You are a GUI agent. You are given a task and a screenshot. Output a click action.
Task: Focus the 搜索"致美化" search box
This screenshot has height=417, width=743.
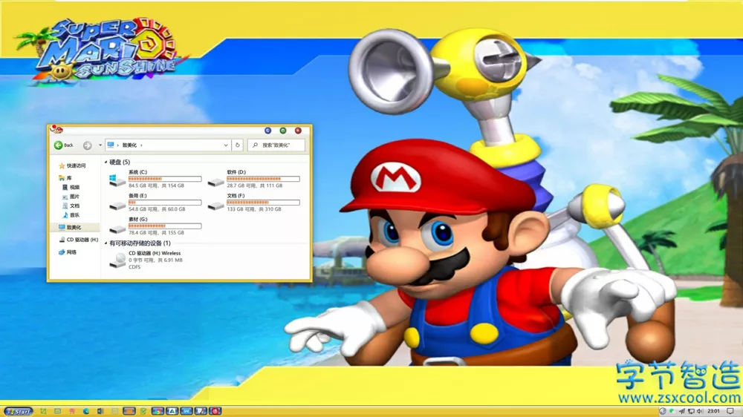[x=276, y=145]
